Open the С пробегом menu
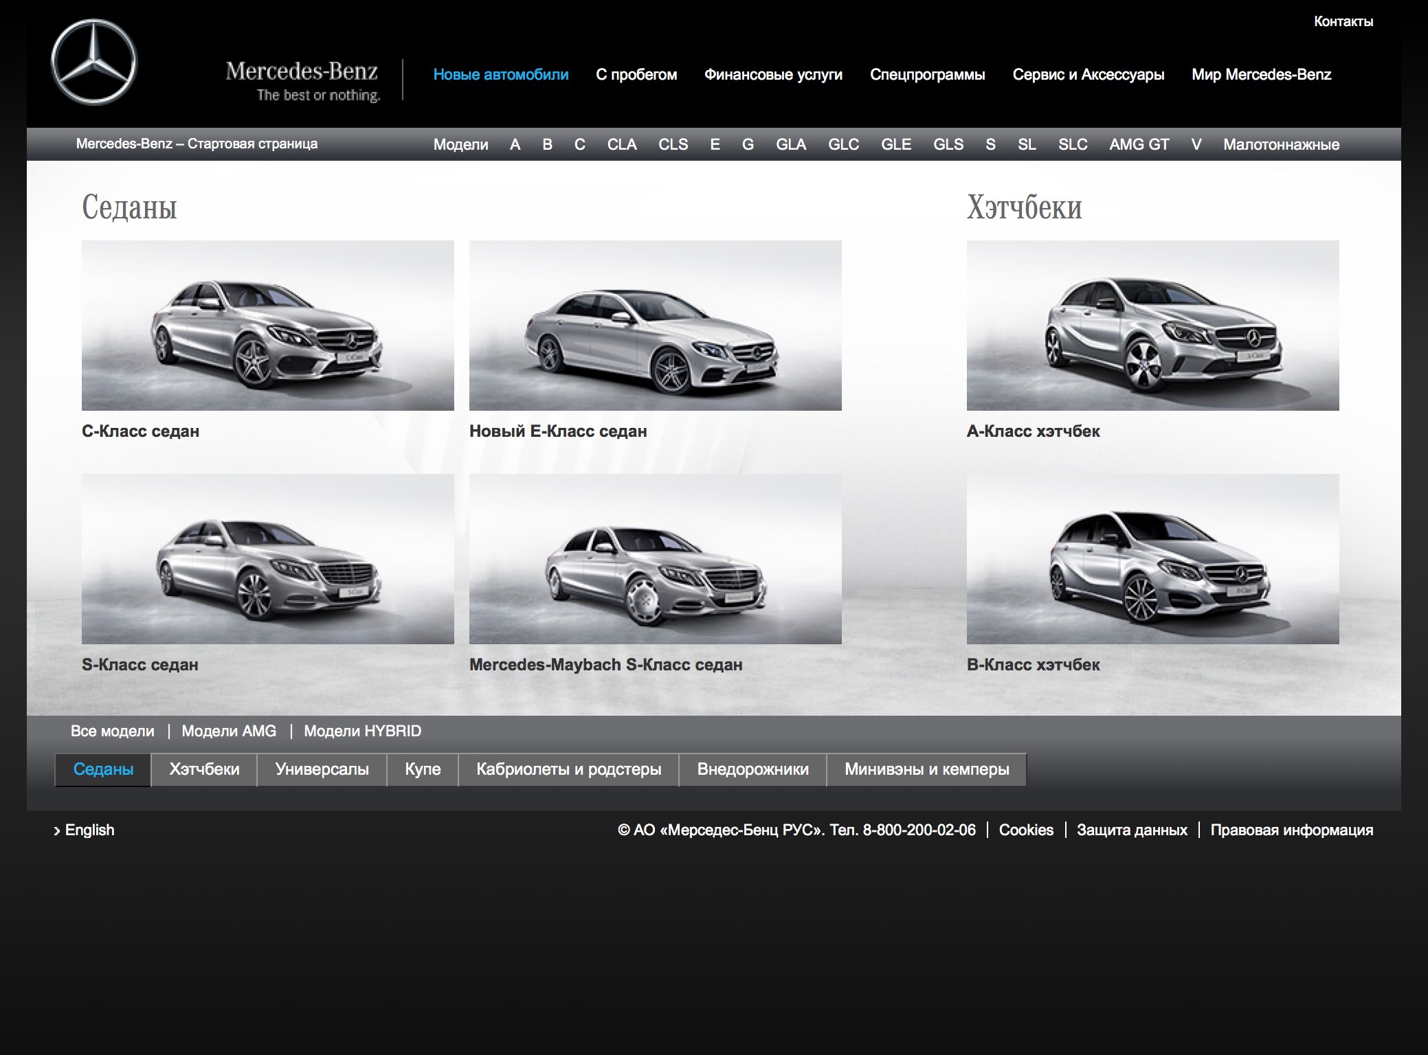 click(636, 74)
